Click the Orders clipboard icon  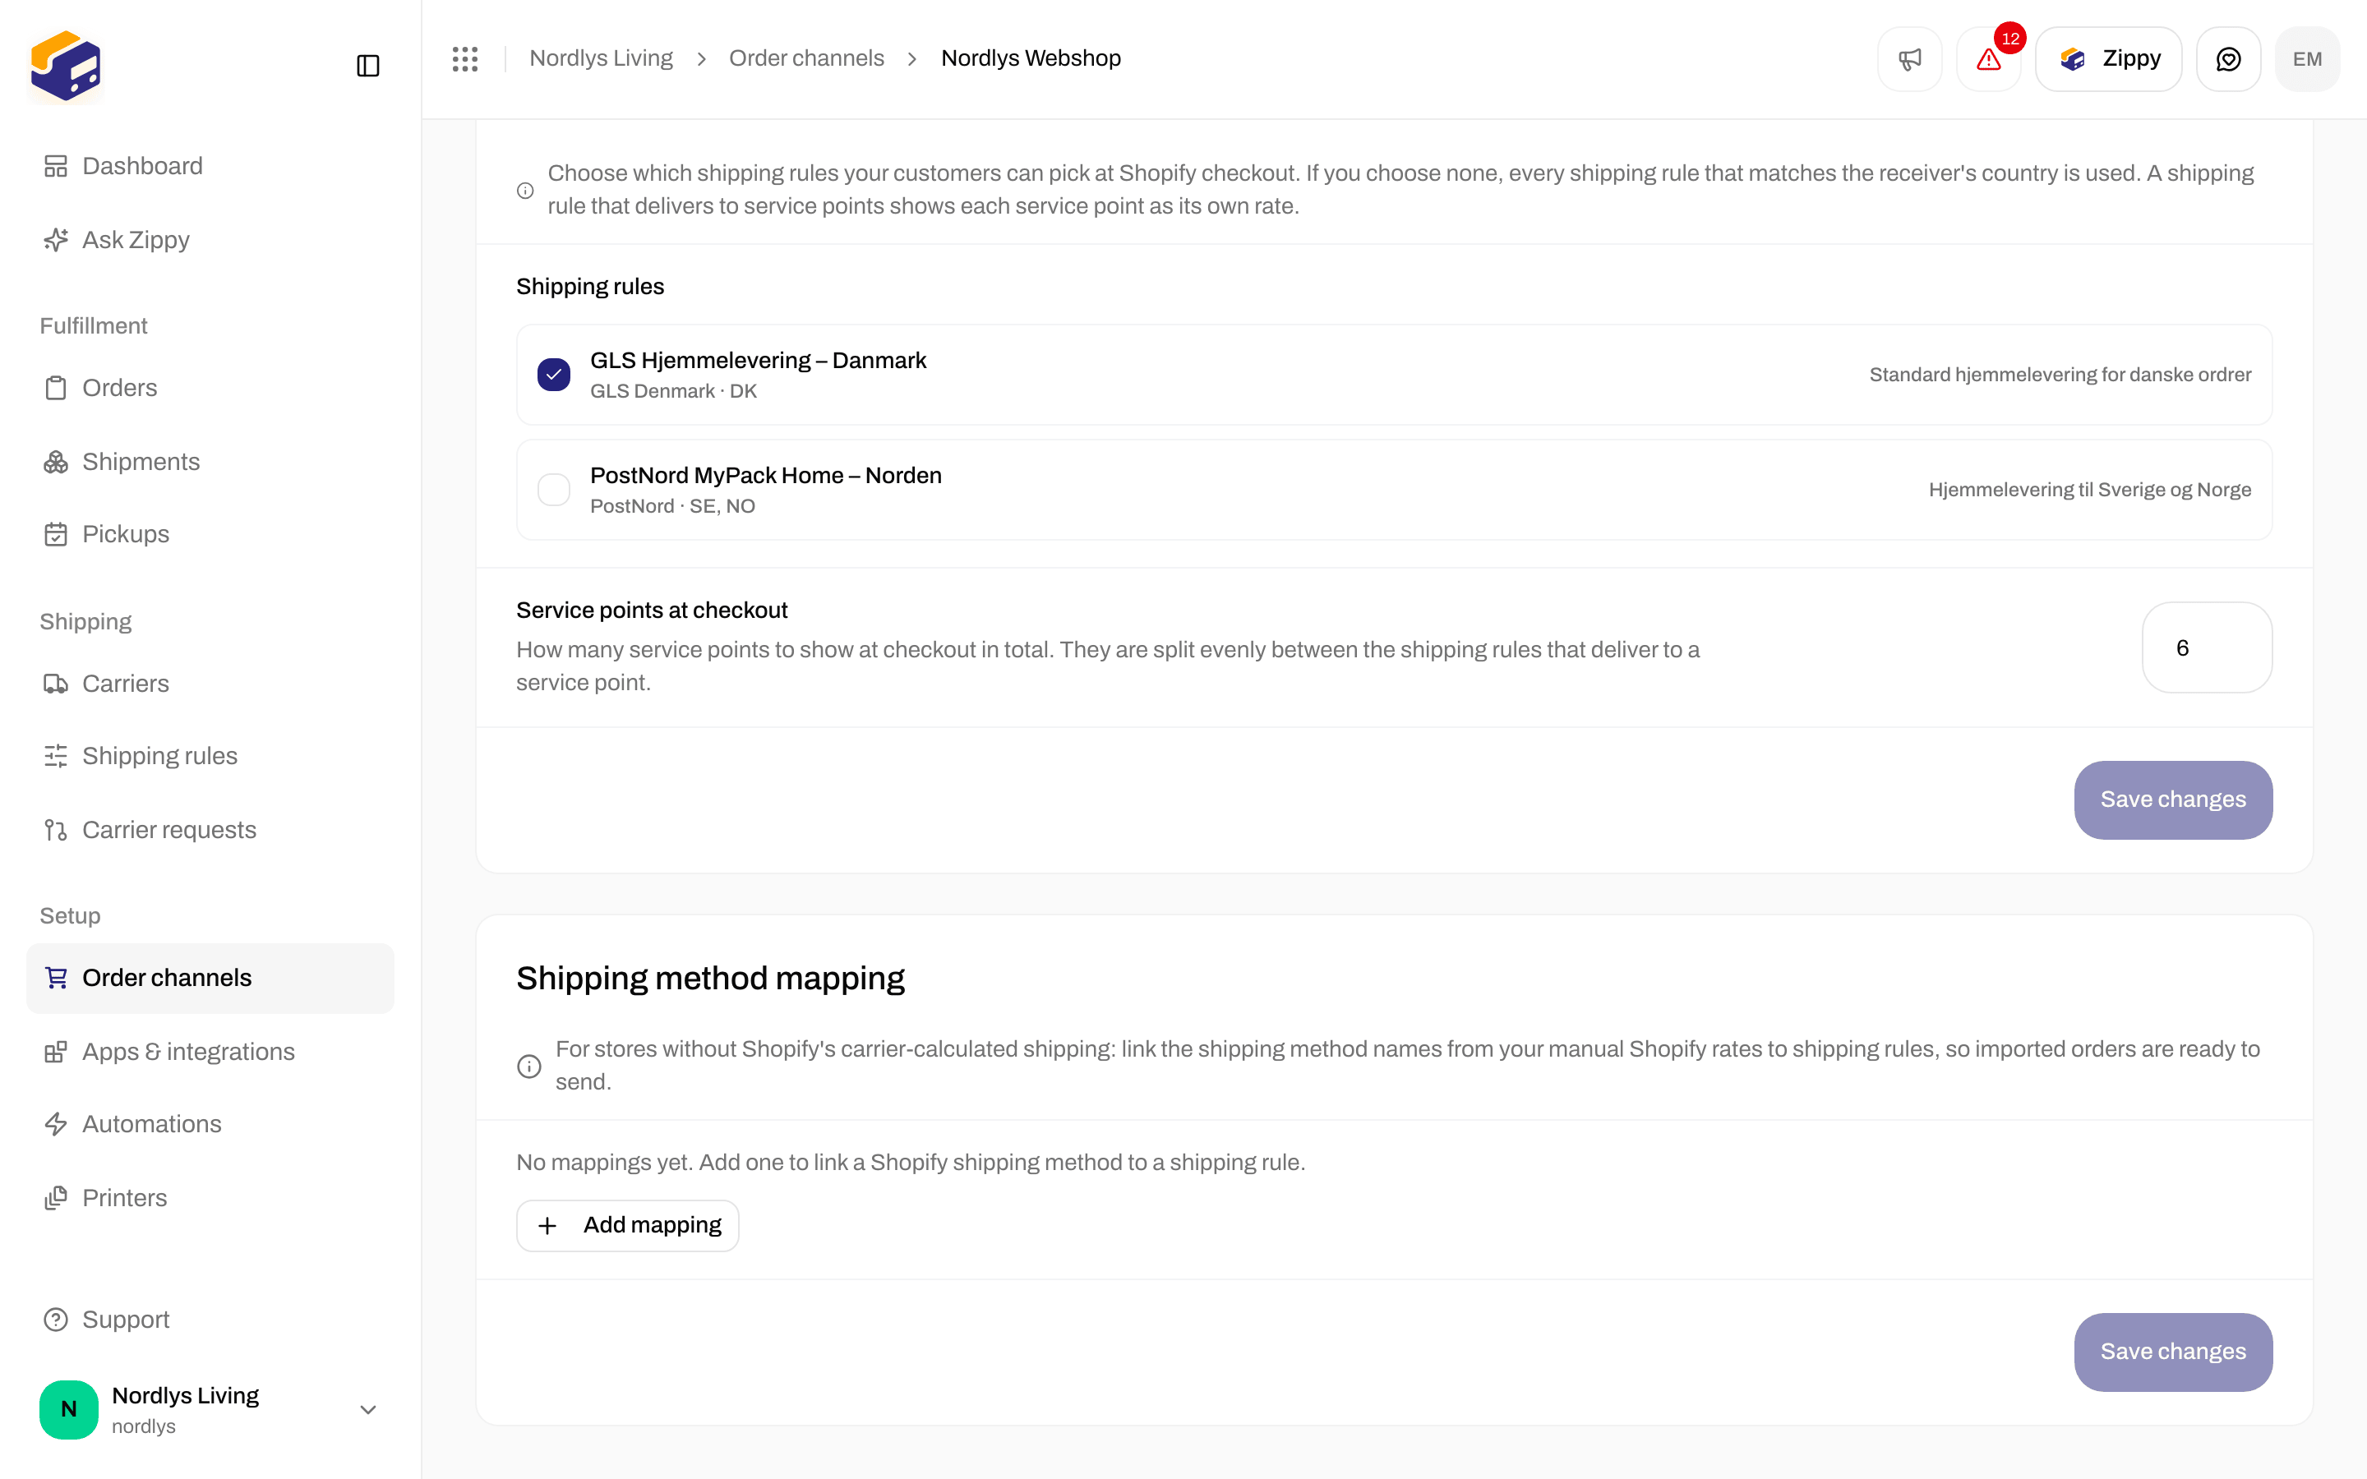click(56, 389)
